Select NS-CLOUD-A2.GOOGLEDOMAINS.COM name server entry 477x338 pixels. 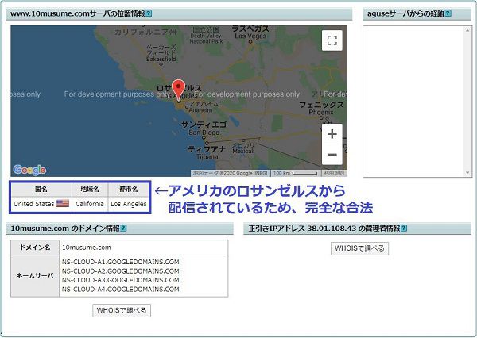point(121,271)
